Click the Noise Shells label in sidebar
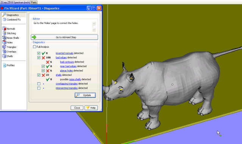The image size is (242, 144). point(13,38)
